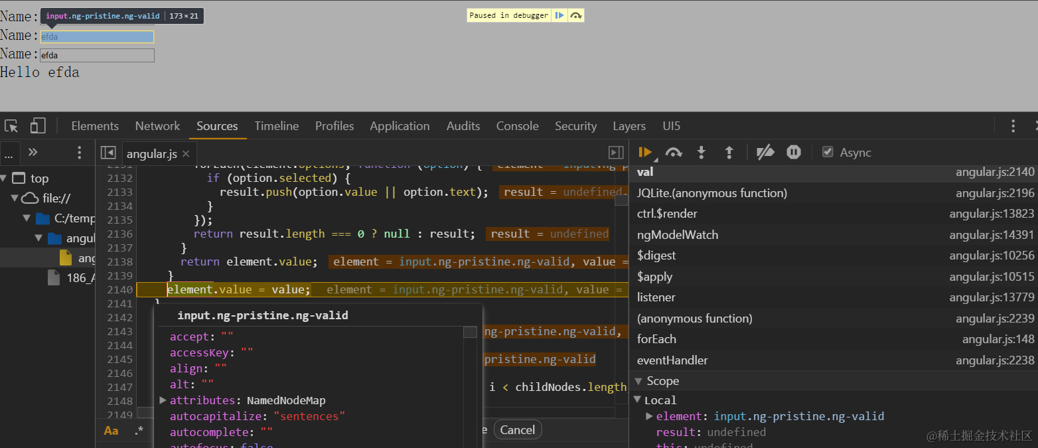The image size is (1038, 448).
Task: Select val call stack frame
Action: 833,173
